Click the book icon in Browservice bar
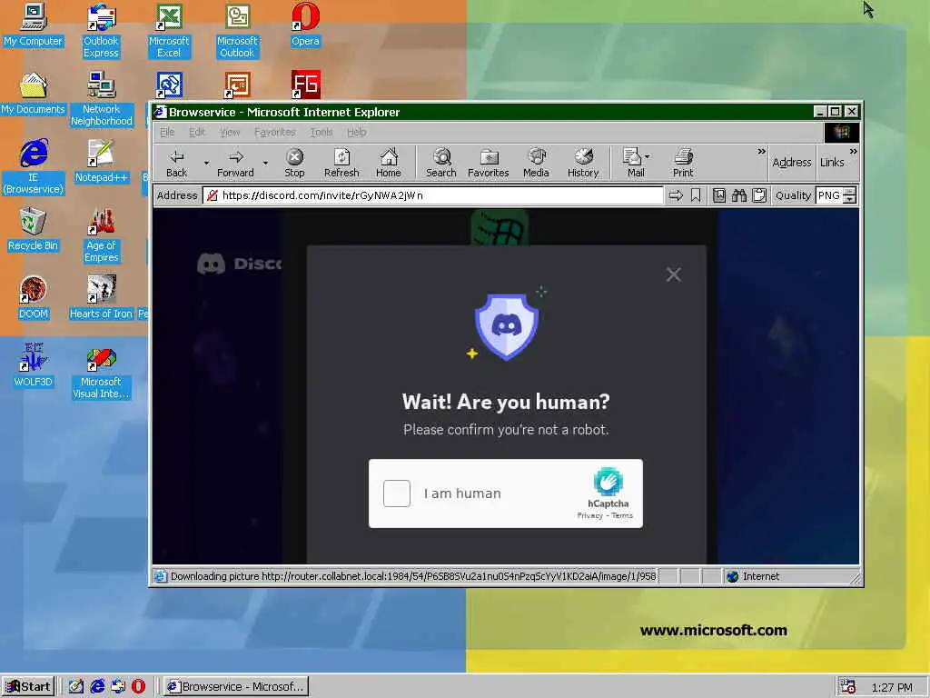Image resolution: width=930 pixels, height=698 pixels. coord(719,195)
